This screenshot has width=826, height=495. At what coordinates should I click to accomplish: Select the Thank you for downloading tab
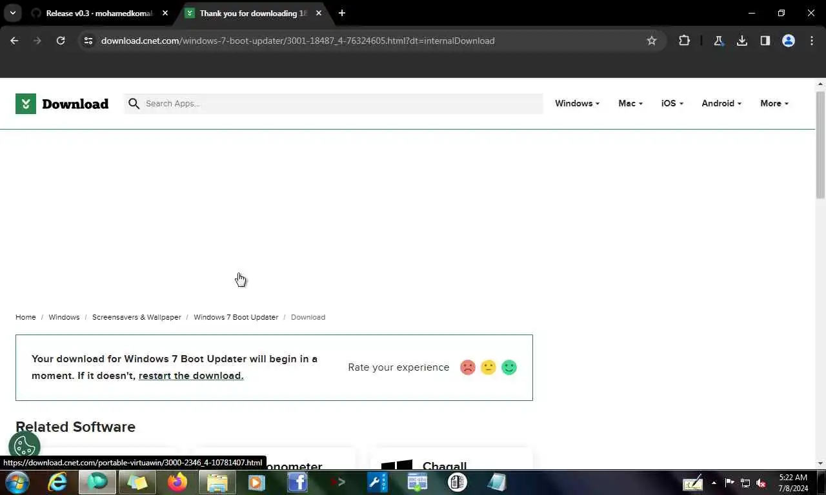[252, 13]
